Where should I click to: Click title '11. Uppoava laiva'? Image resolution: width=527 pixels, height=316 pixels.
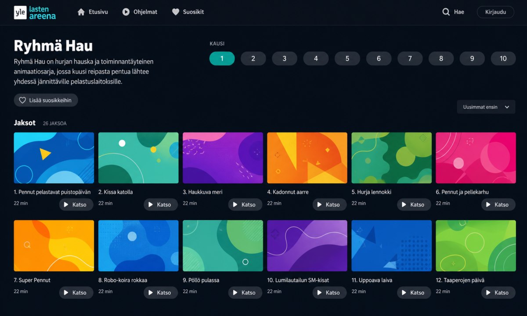pos(372,280)
